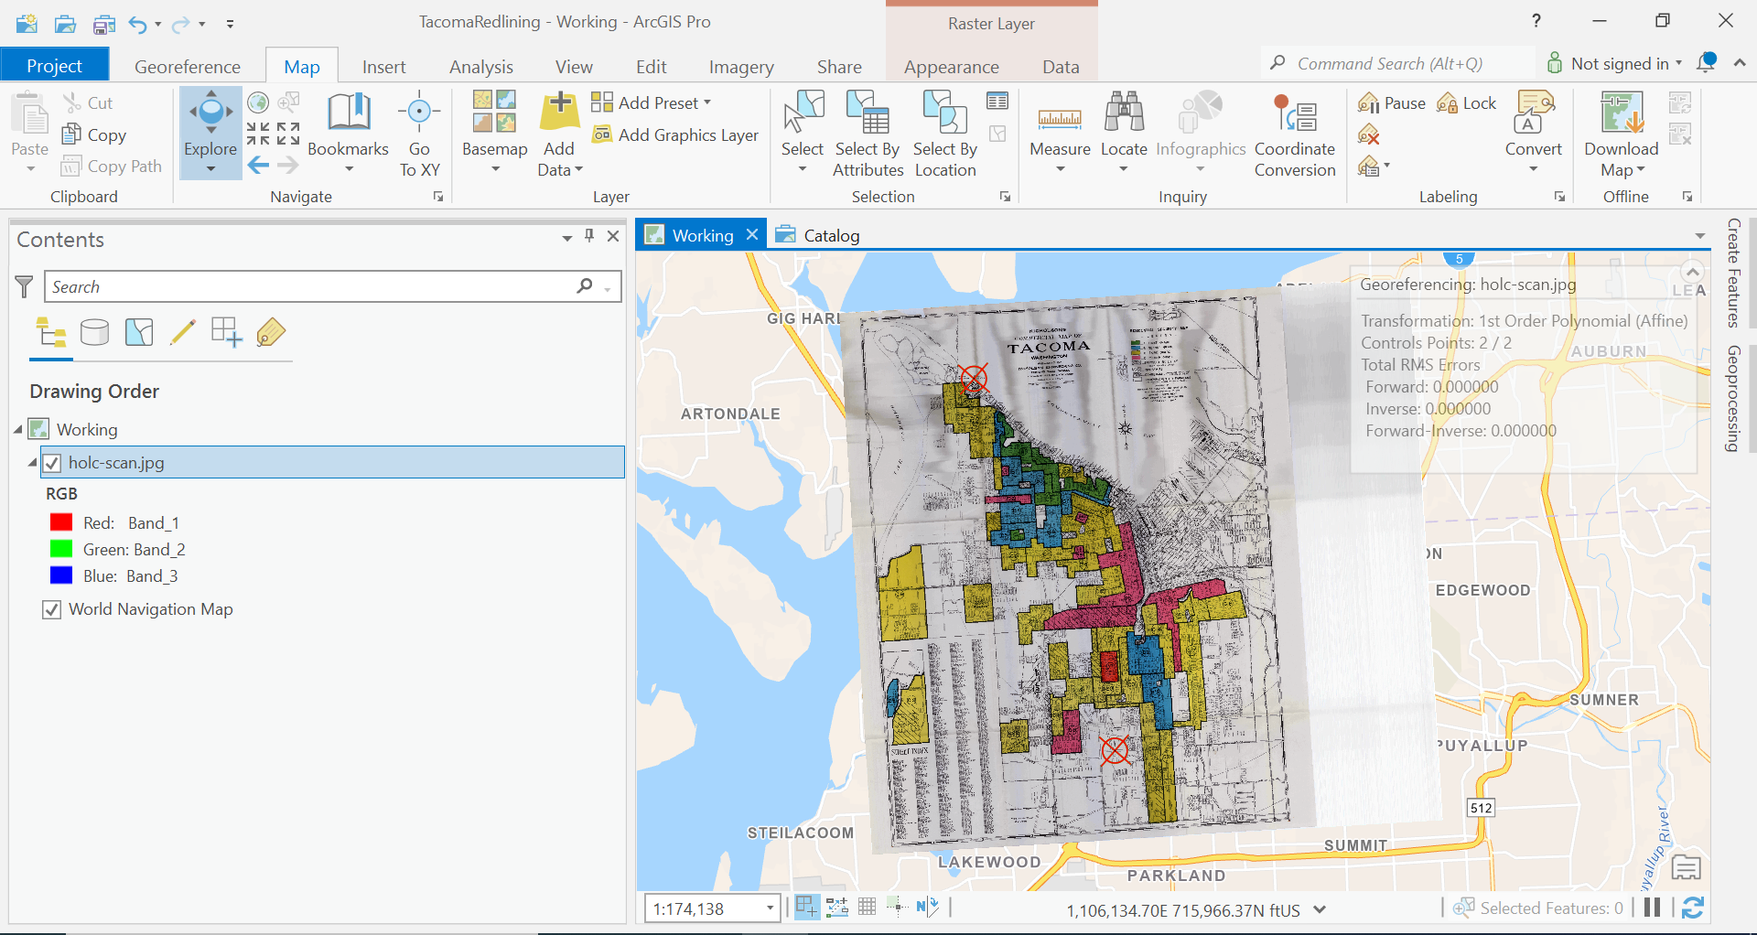Close the Working map view tab
The image size is (1757, 935).
click(752, 234)
